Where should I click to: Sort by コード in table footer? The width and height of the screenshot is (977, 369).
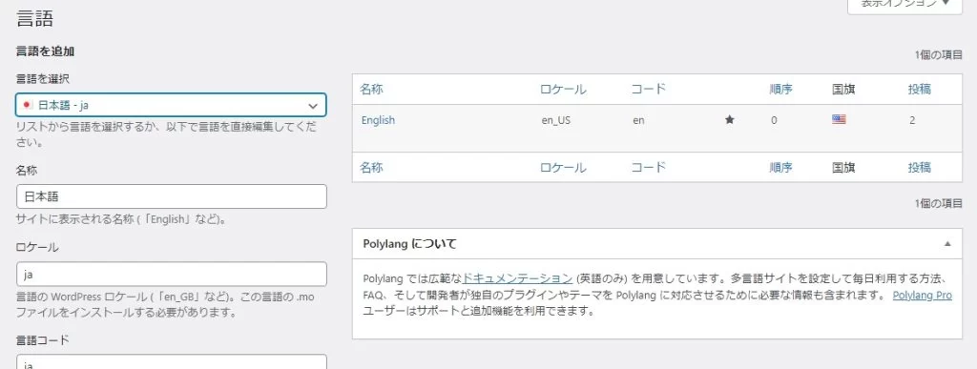point(649,168)
